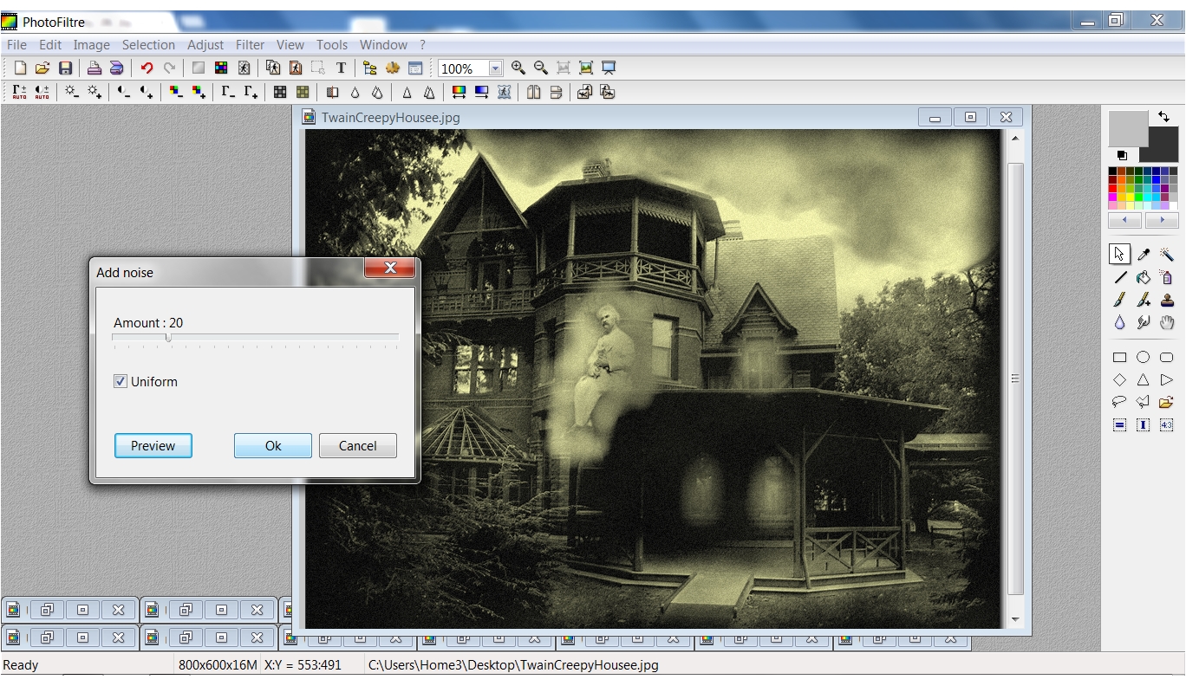Screen dimensions: 1186x686
Task: Choose the Blur water drop tool
Action: click(1120, 323)
